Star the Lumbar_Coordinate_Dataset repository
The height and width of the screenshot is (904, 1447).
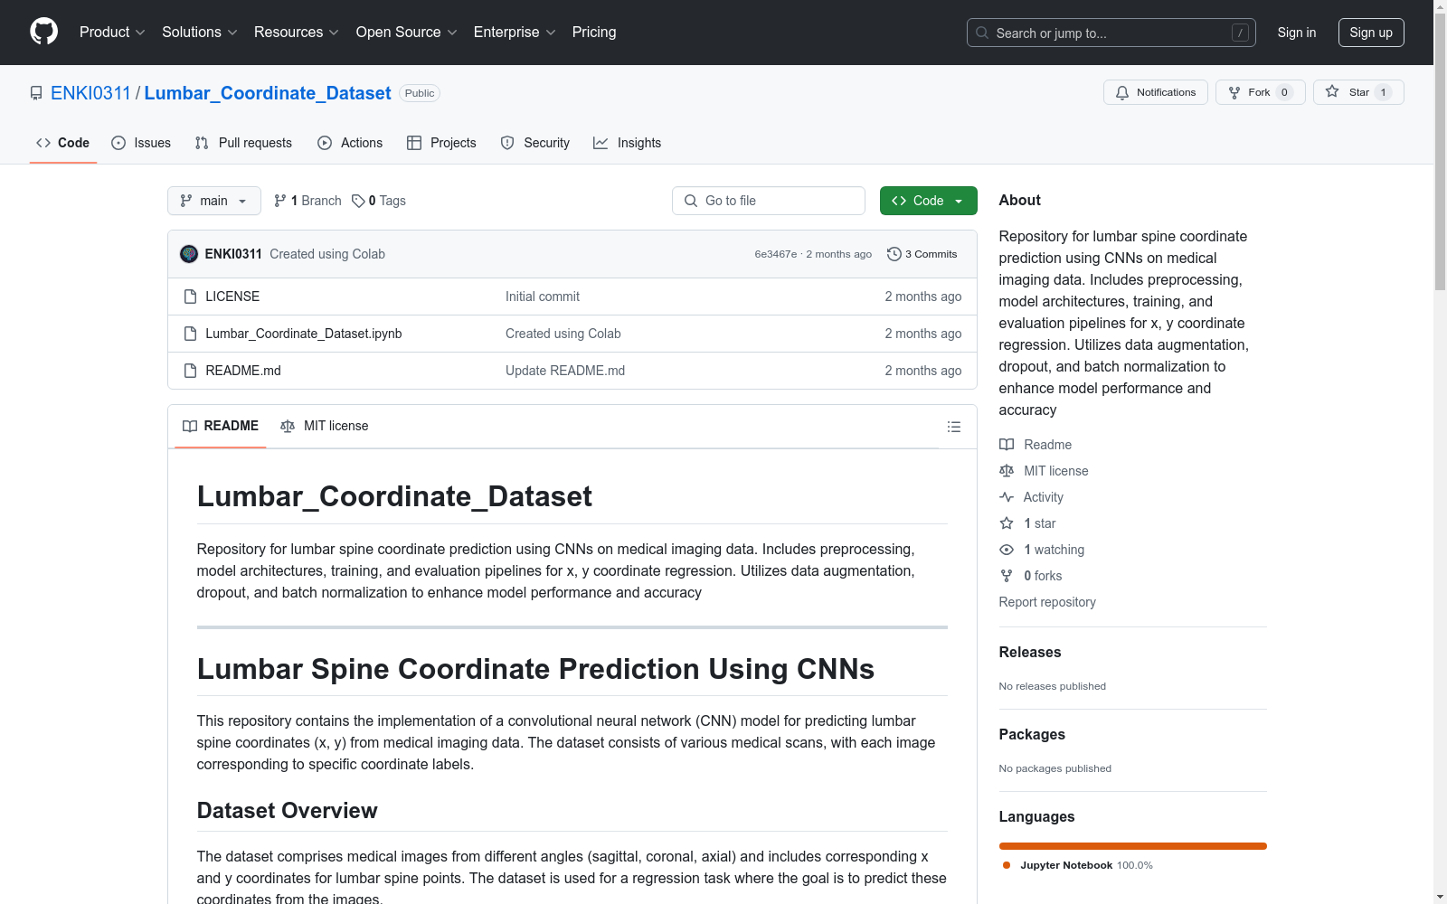coord(1357,92)
